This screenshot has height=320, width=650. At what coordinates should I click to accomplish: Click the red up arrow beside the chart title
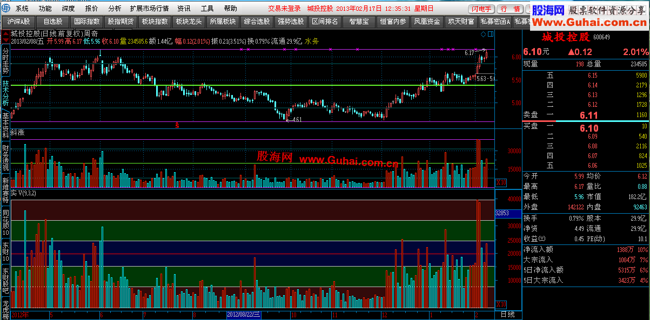click(x=6, y=33)
